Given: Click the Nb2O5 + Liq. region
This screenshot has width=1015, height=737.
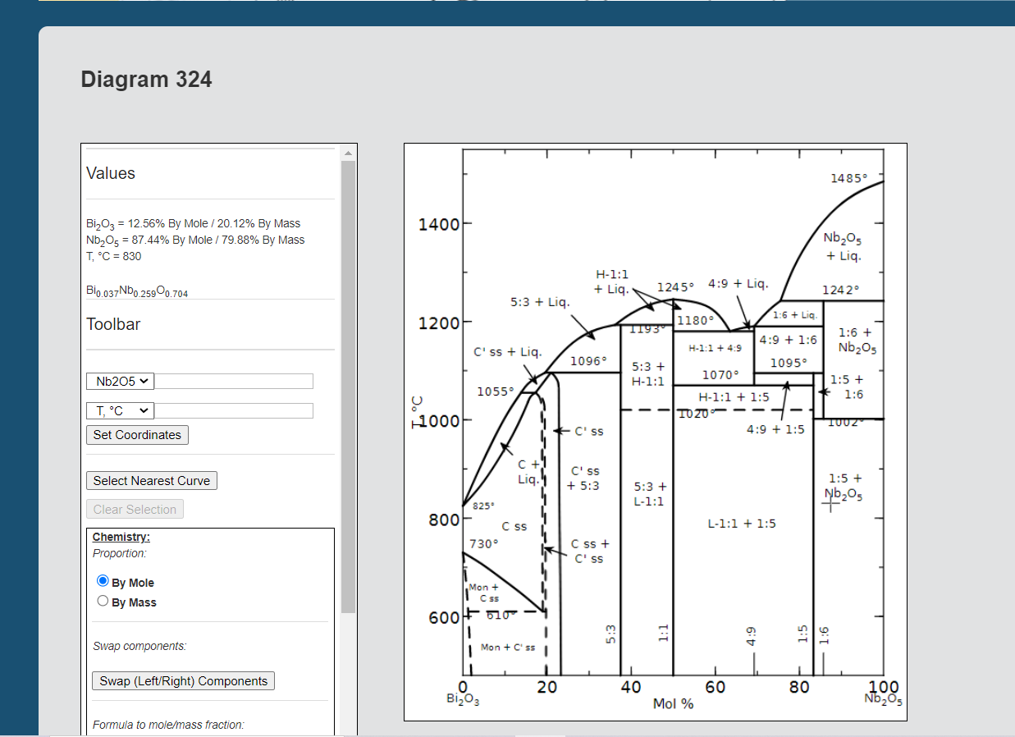Looking at the screenshot, I should coord(844,247).
